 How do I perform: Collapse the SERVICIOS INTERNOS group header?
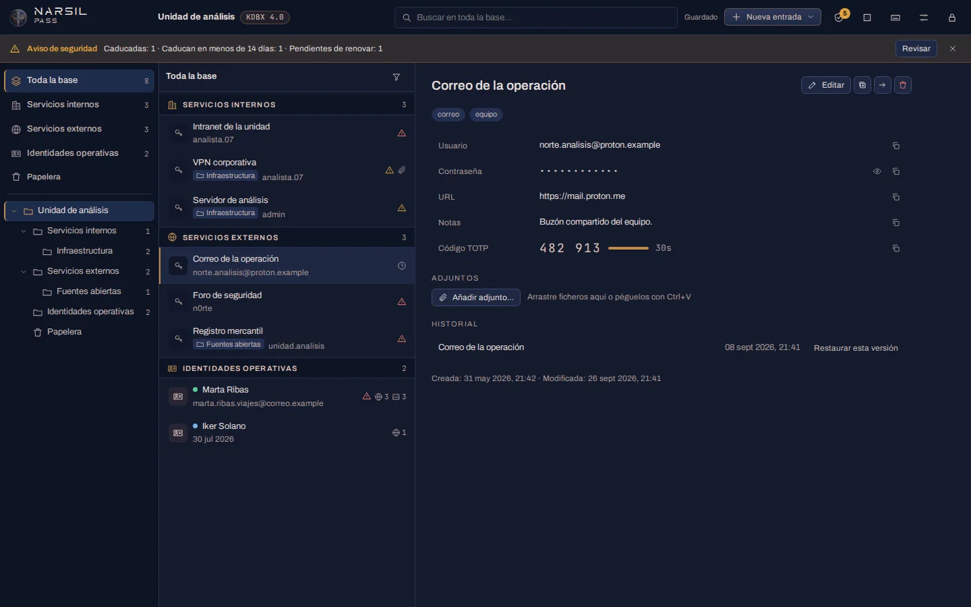pyautogui.click(x=287, y=105)
